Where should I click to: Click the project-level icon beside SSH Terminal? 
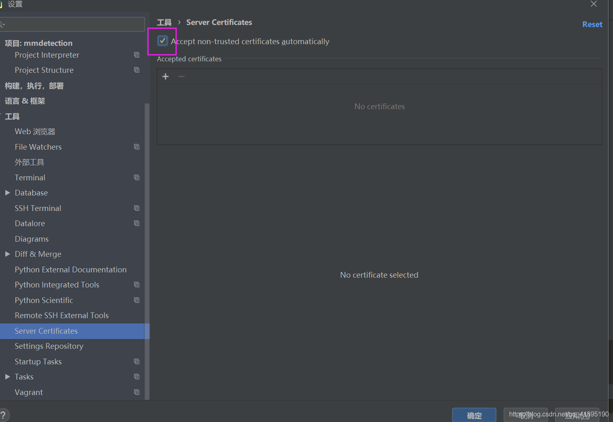[x=136, y=208]
